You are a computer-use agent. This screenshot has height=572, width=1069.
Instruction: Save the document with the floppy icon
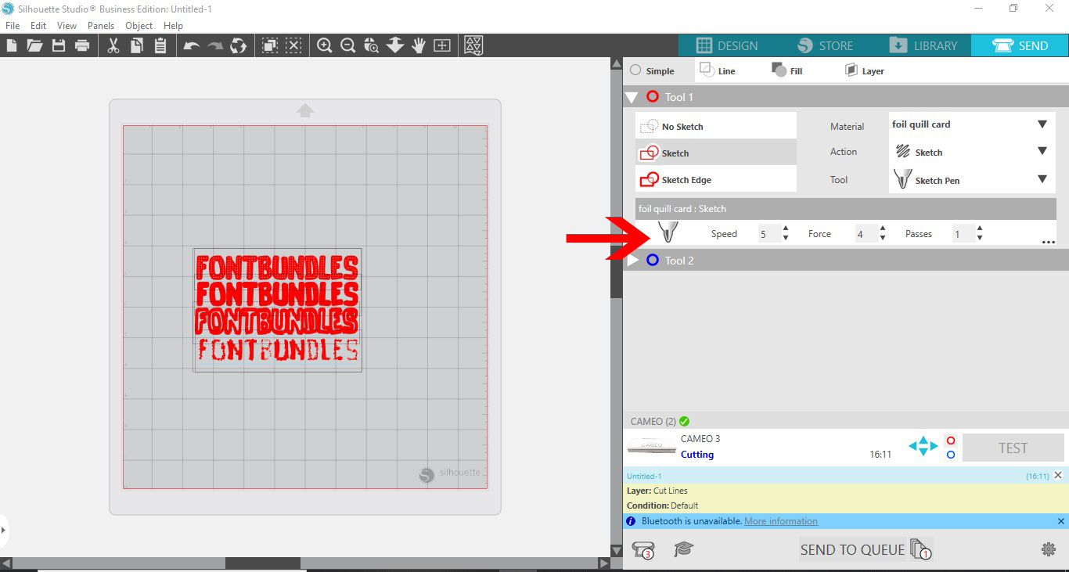(x=59, y=45)
